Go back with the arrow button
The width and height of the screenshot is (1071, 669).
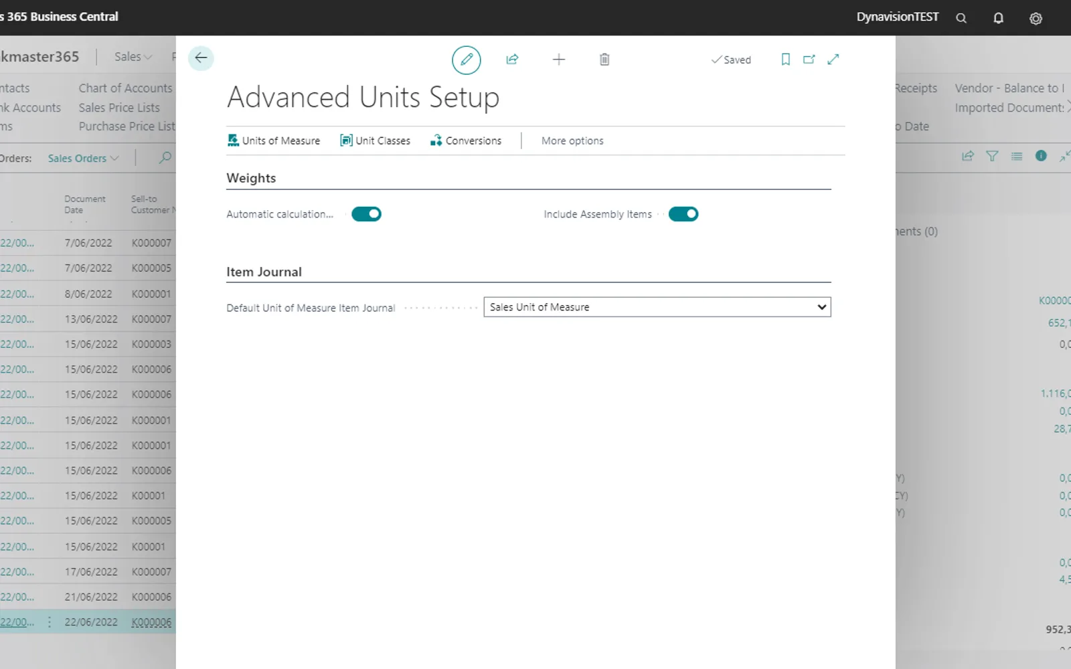tap(201, 58)
